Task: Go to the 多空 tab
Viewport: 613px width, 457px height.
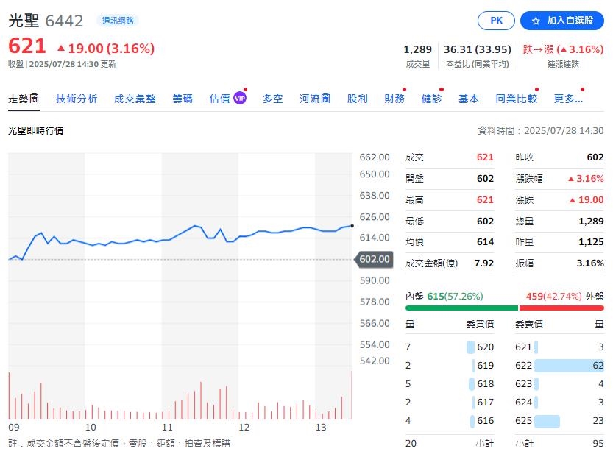Action: coord(272,99)
